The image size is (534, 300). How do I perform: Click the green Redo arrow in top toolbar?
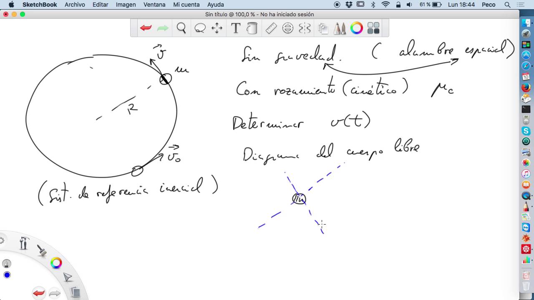(x=163, y=28)
